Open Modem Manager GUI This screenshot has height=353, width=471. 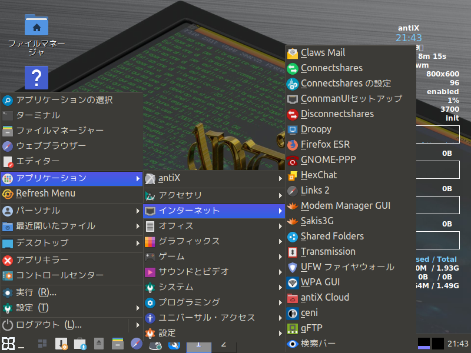tap(350, 206)
